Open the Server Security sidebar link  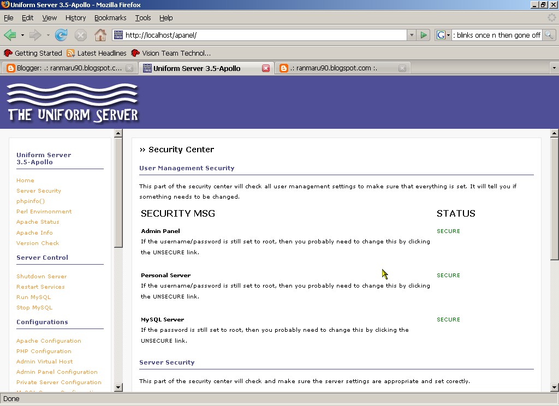39,190
